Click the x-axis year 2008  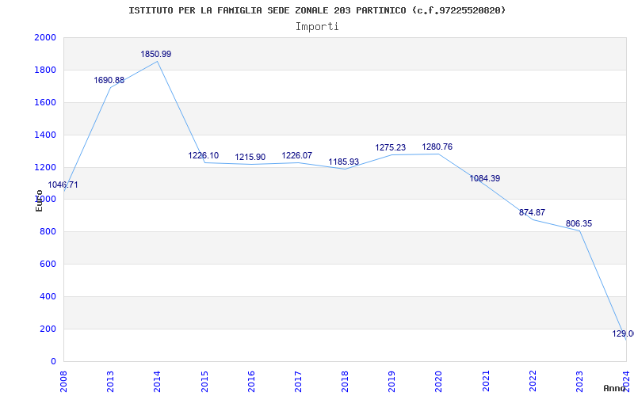click(63, 381)
